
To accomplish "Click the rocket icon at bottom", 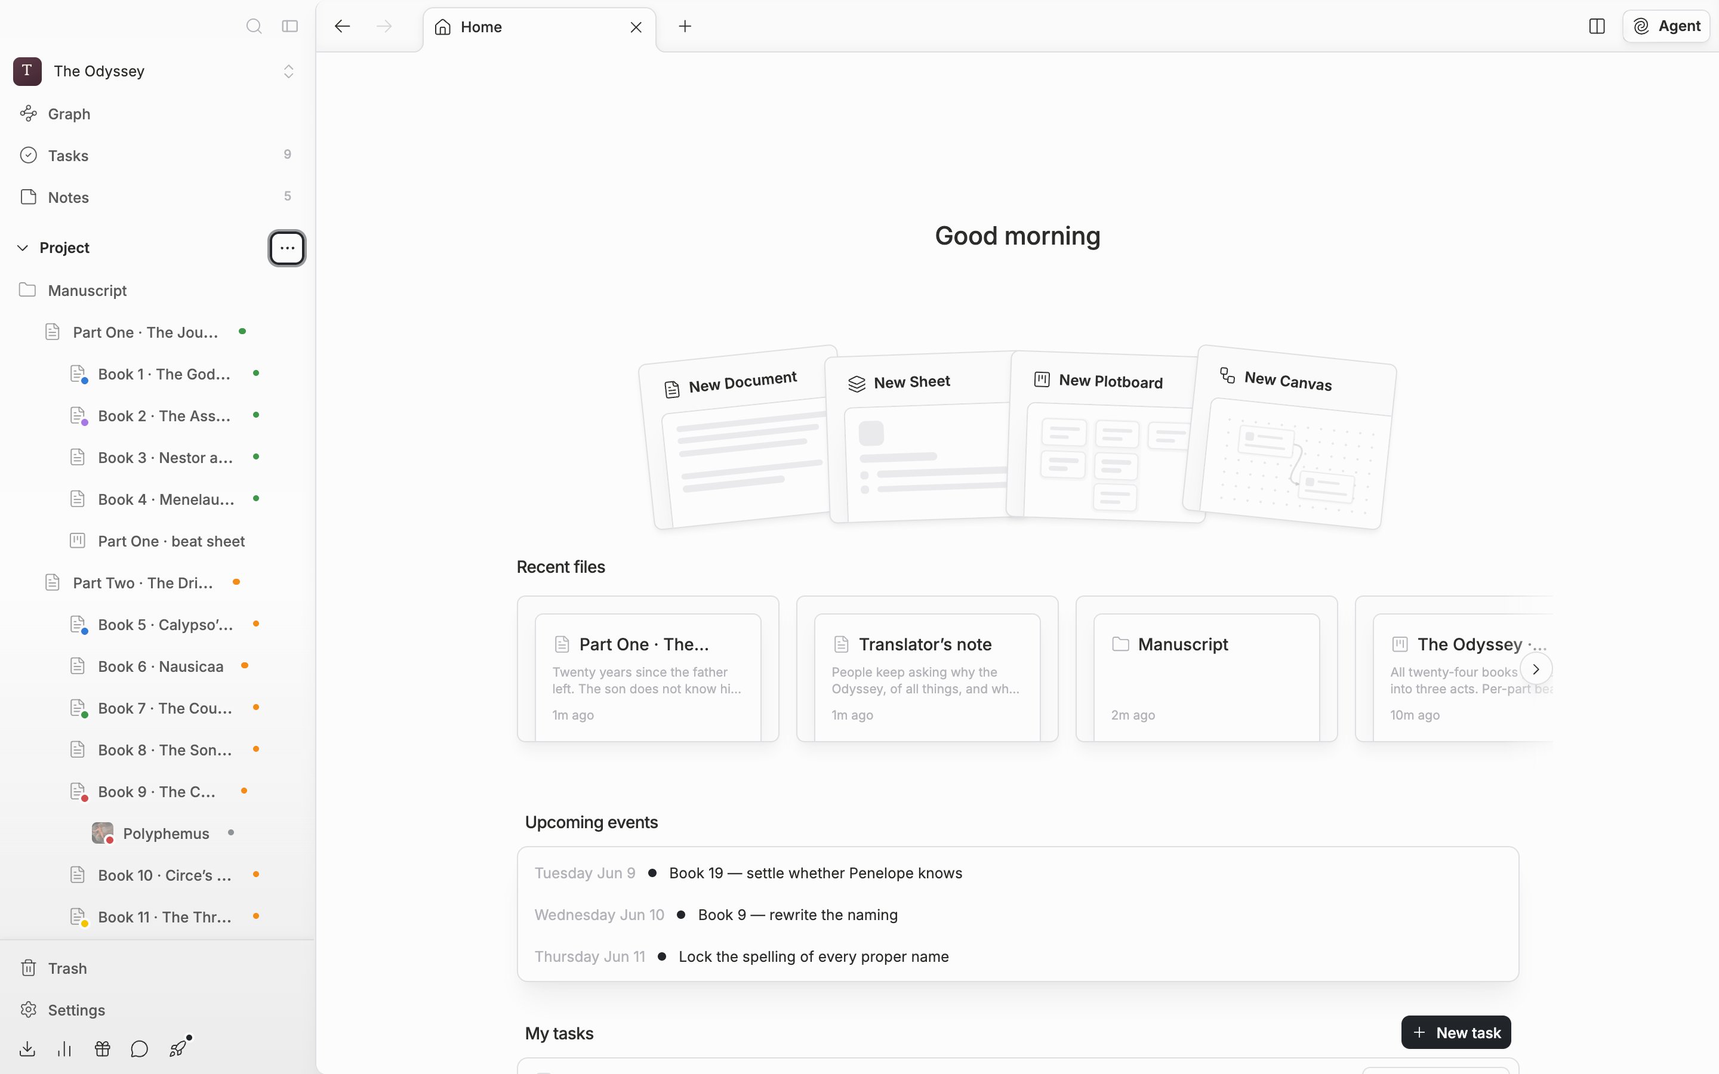I will pos(178,1049).
